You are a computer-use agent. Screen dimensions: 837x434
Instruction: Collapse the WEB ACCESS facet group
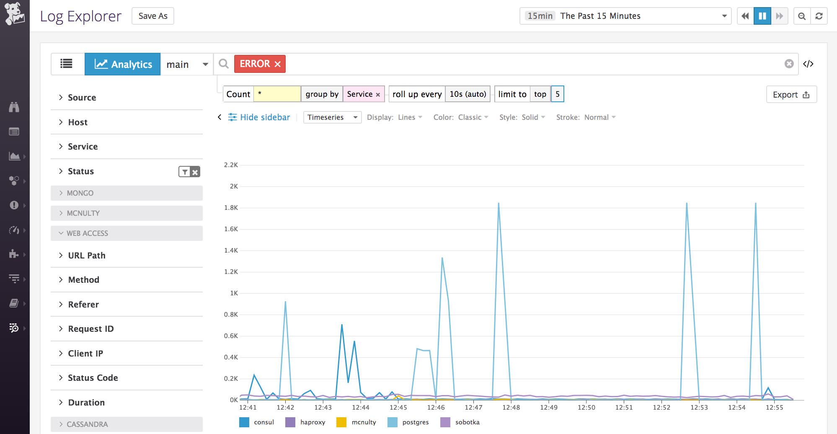(x=86, y=233)
